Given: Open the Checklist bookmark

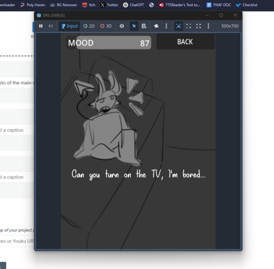Looking at the screenshot, I should click(x=247, y=5).
